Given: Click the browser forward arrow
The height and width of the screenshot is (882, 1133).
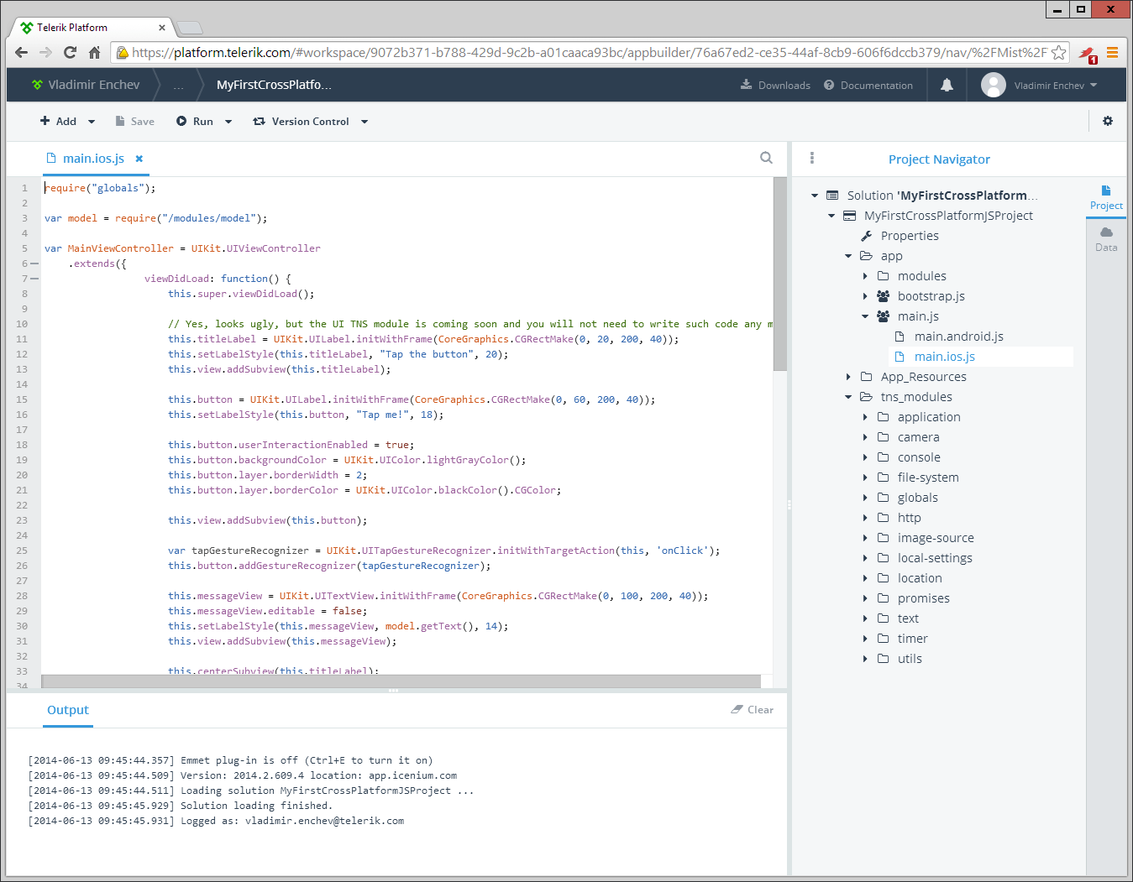Looking at the screenshot, I should click(x=45, y=52).
